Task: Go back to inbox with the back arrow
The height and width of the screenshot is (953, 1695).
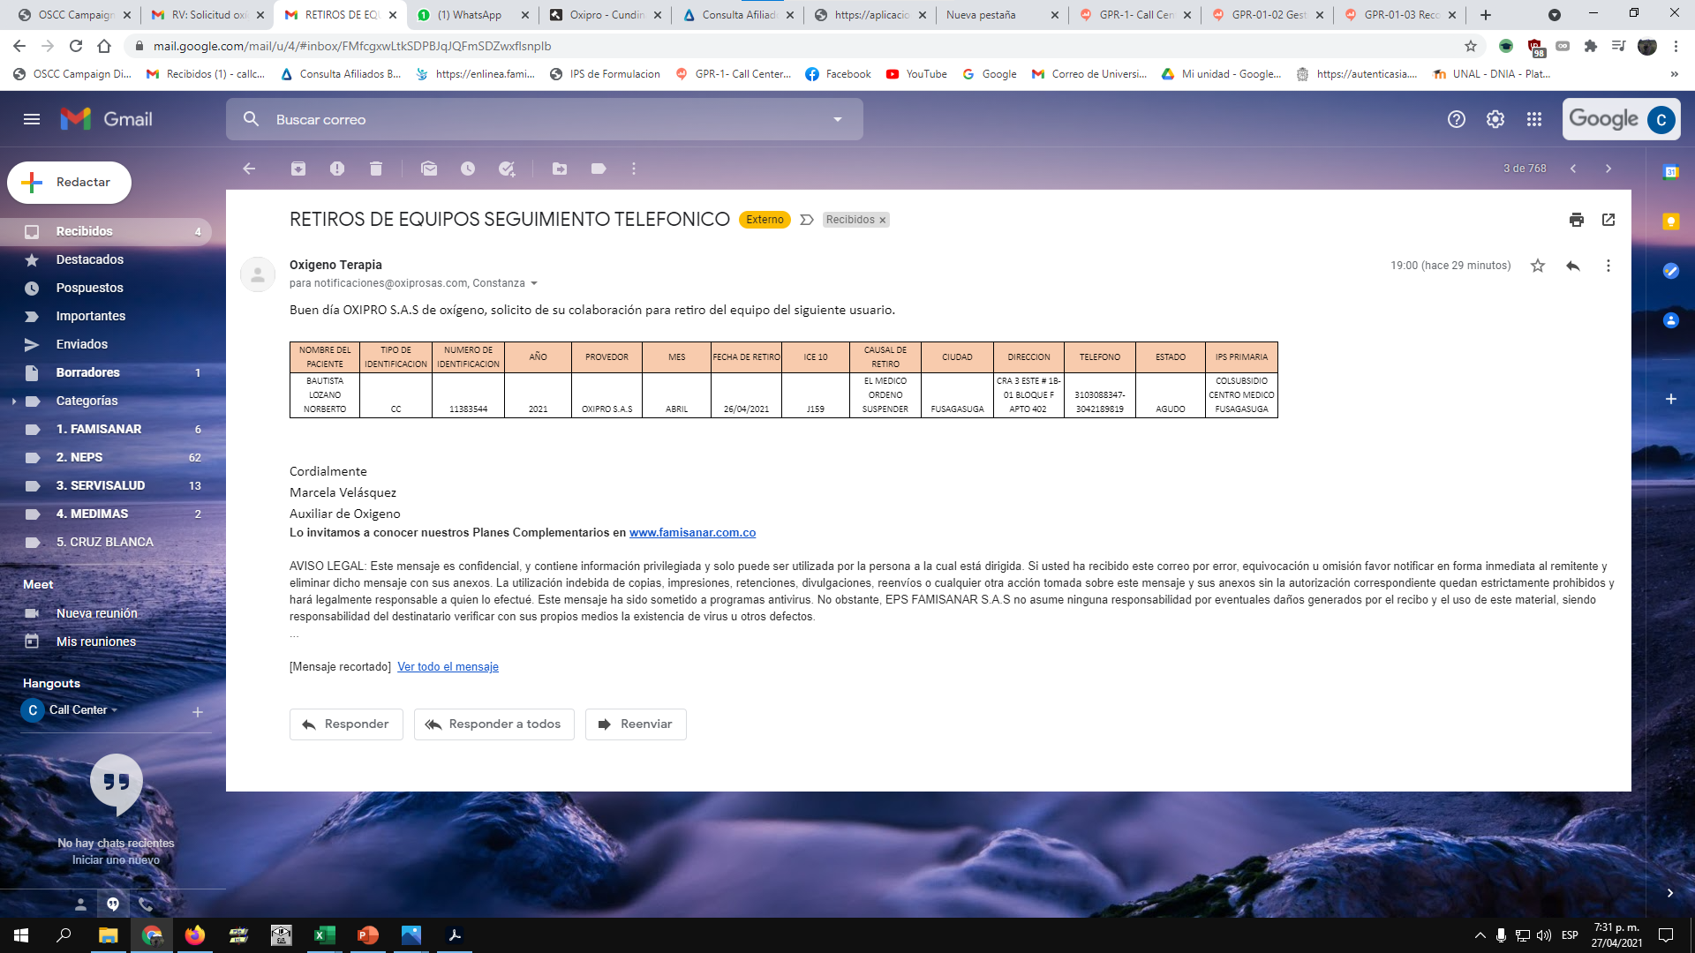Action: (x=249, y=169)
